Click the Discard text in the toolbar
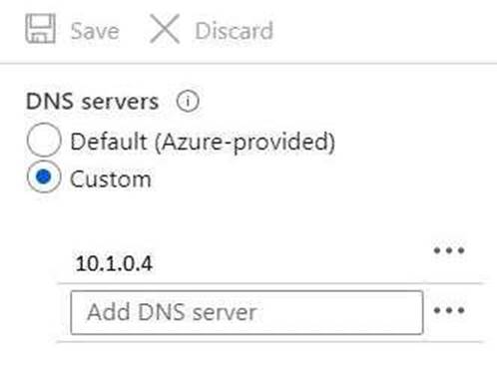 point(234,31)
